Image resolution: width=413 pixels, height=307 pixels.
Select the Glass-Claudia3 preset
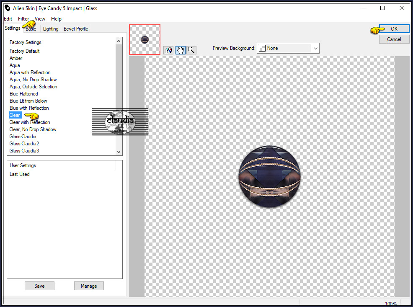[24, 151]
